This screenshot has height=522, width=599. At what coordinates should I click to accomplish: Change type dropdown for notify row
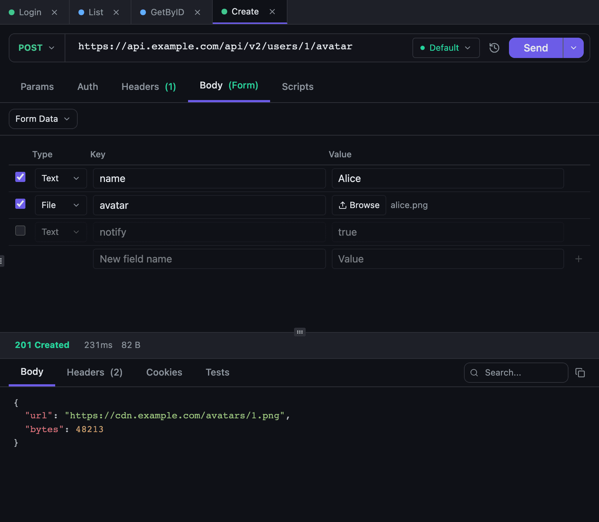[x=61, y=232]
